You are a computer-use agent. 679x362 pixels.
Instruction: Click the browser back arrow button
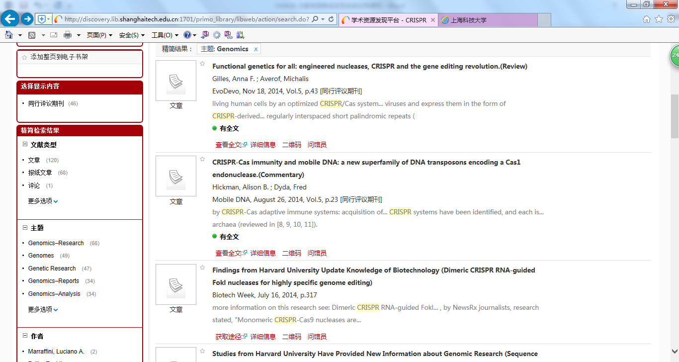[10, 19]
